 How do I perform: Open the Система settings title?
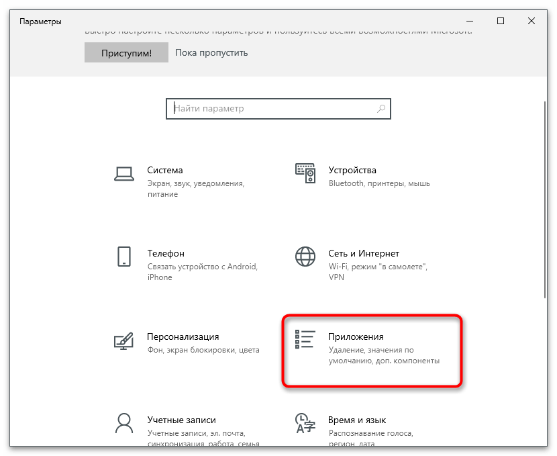tap(165, 170)
